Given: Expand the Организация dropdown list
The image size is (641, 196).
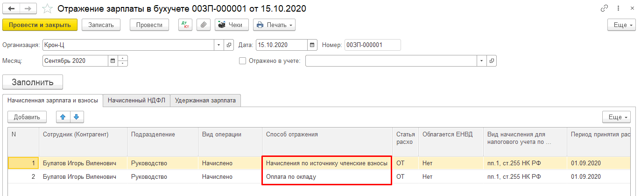Looking at the screenshot, I should click(x=219, y=45).
